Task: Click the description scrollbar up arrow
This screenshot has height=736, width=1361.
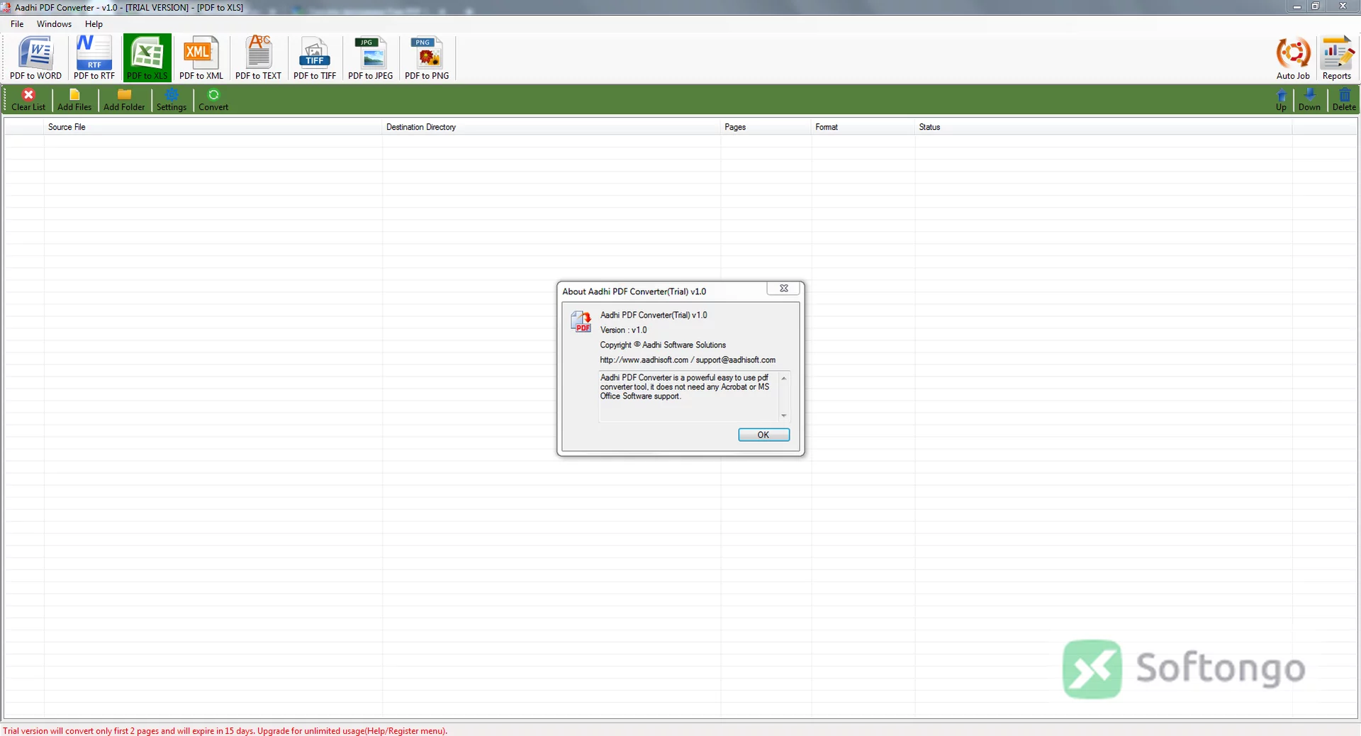Action: (784, 378)
